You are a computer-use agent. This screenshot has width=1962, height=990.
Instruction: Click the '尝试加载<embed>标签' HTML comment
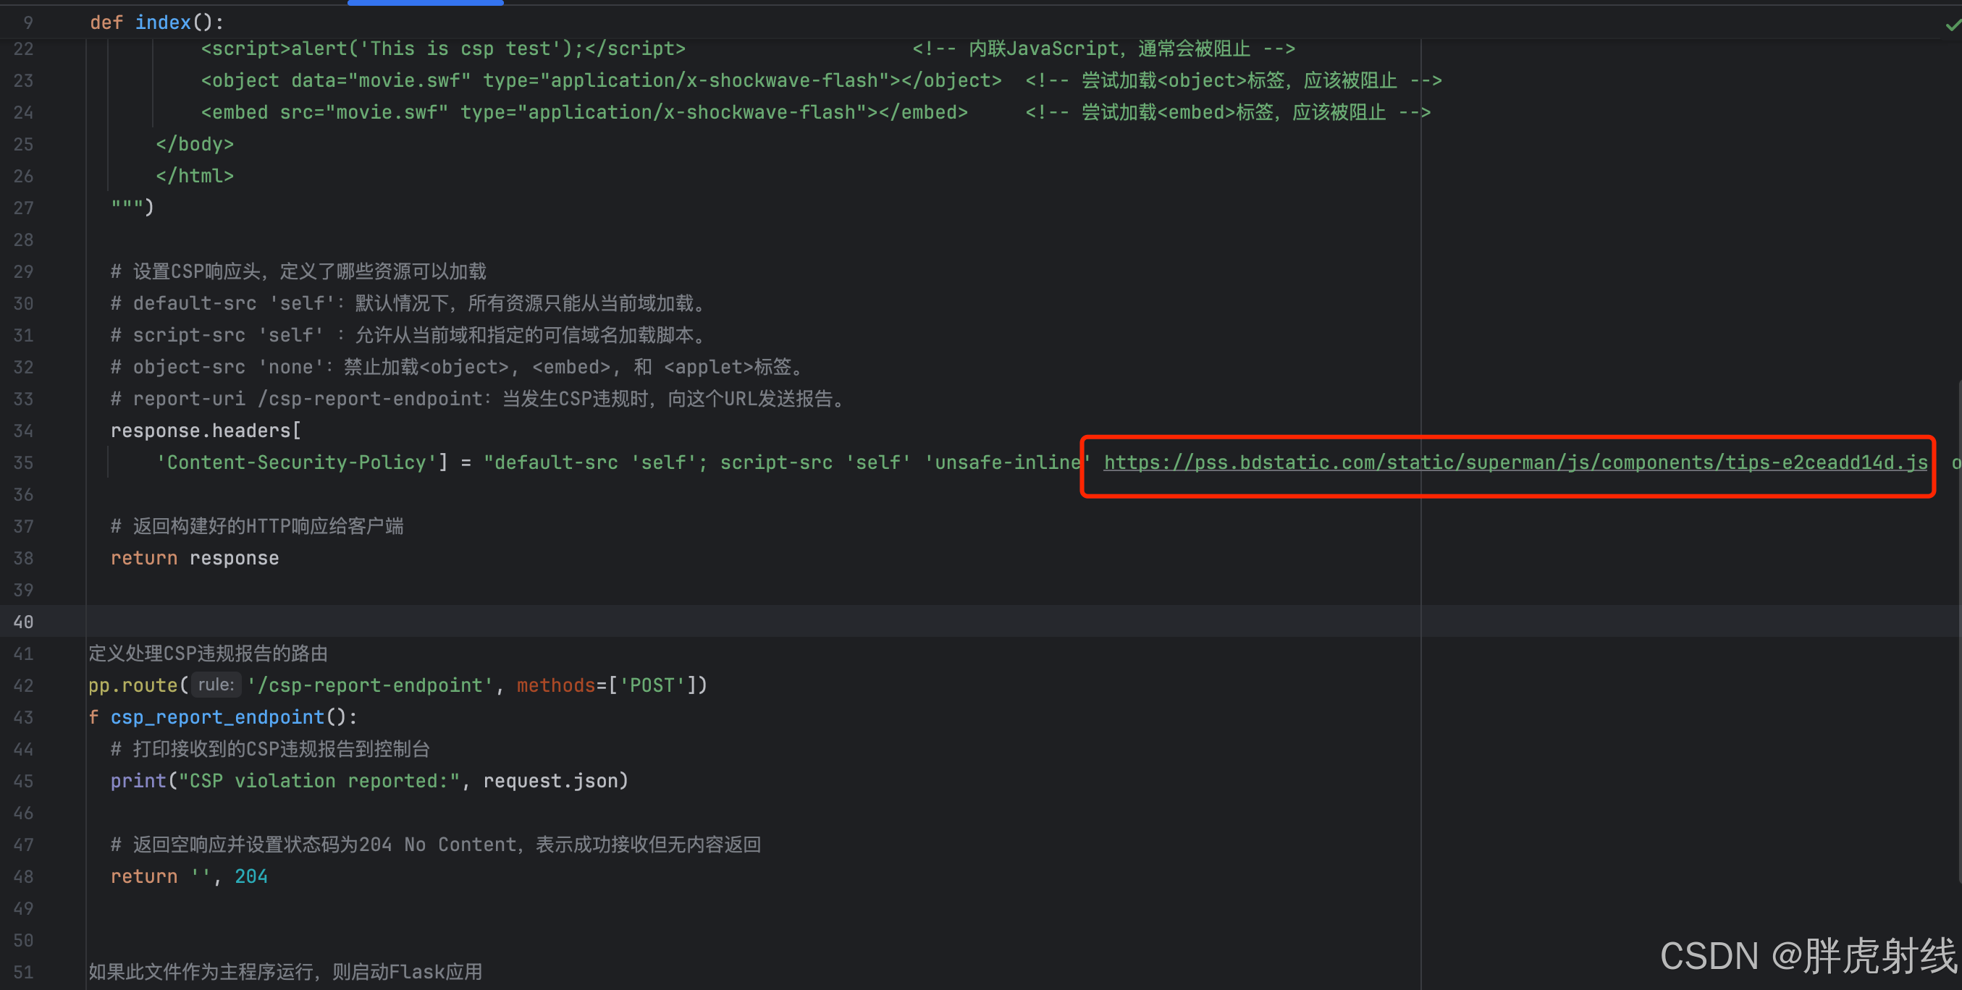click(x=1228, y=113)
